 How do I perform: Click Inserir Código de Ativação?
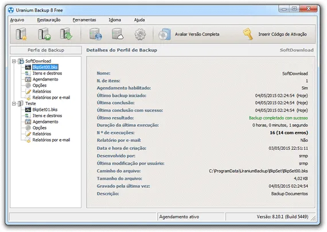282,34
